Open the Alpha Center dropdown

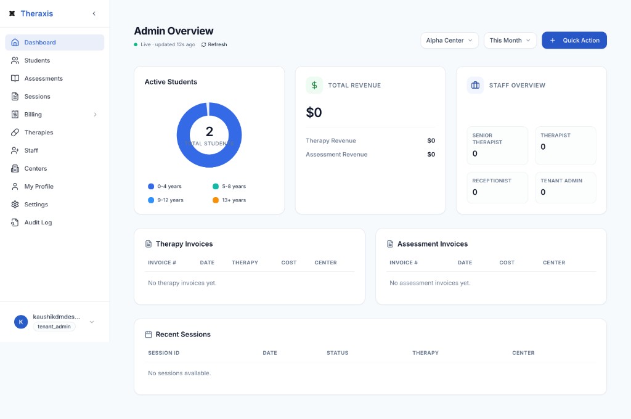pos(449,40)
